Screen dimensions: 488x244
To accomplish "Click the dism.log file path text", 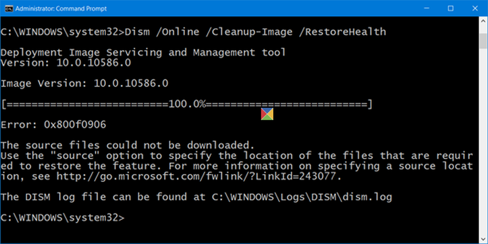I will point(302,197).
